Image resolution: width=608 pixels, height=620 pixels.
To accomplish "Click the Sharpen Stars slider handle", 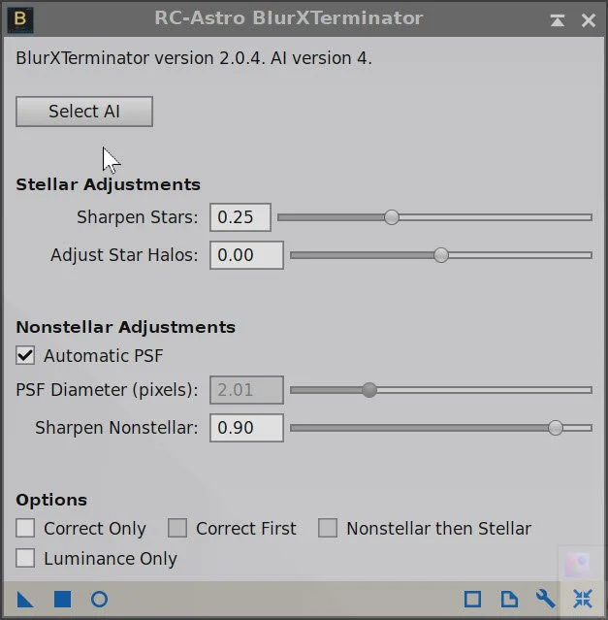I will pyautogui.click(x=392, y=217).
